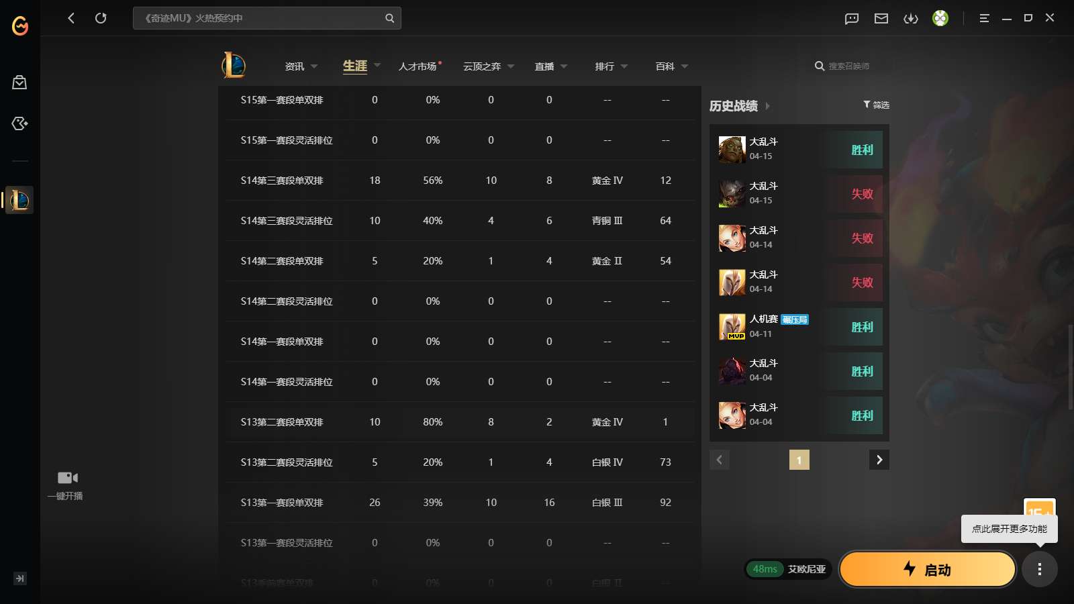Click the 一键开播 streaming camera icon
1074x604 pixels.
67,477
